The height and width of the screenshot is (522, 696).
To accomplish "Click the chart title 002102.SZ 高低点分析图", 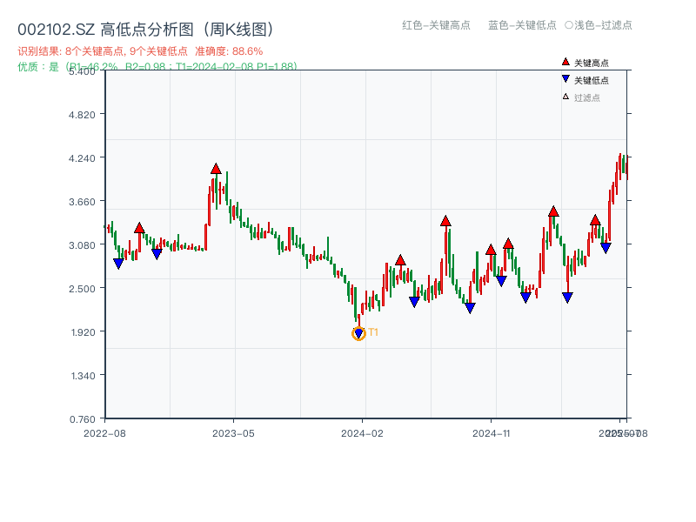I will 146,30.
